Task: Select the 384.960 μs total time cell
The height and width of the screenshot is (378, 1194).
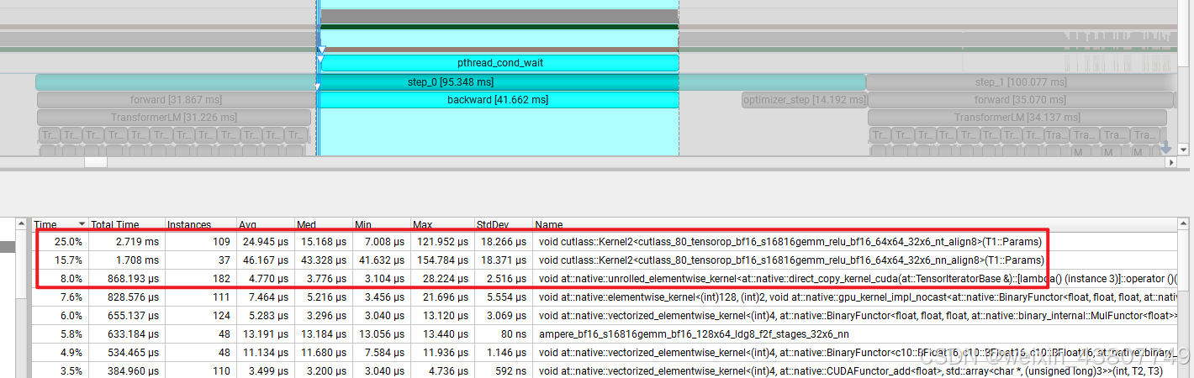Action: click(x=127, y=370)
